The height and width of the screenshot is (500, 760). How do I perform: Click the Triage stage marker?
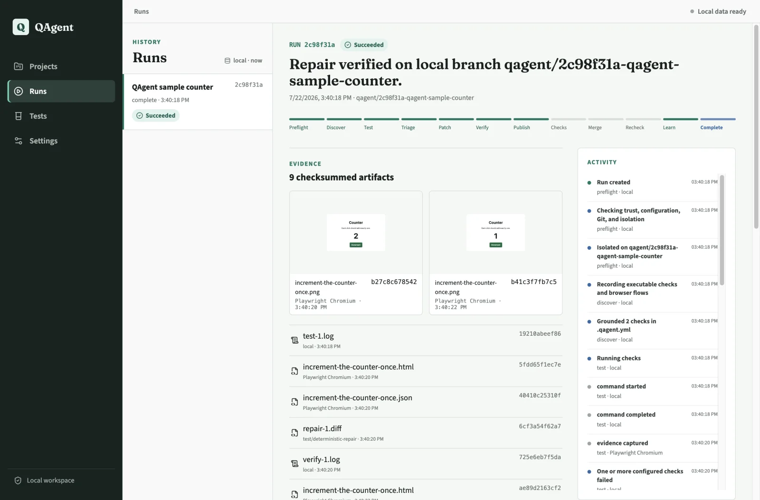click(418, 124)
